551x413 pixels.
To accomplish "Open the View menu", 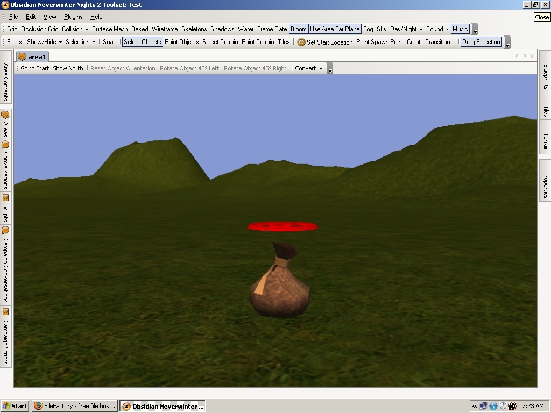I will [x=50, y=17].
